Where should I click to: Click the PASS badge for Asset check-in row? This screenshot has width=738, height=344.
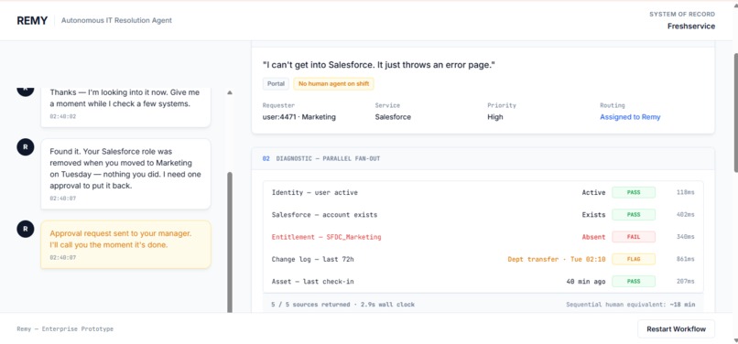tap(634, 282)
